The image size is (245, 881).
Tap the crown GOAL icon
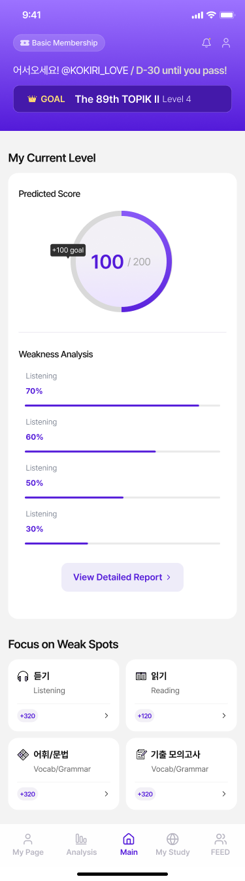coord(32,99)
